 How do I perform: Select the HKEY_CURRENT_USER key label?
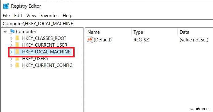coord(45,45)
